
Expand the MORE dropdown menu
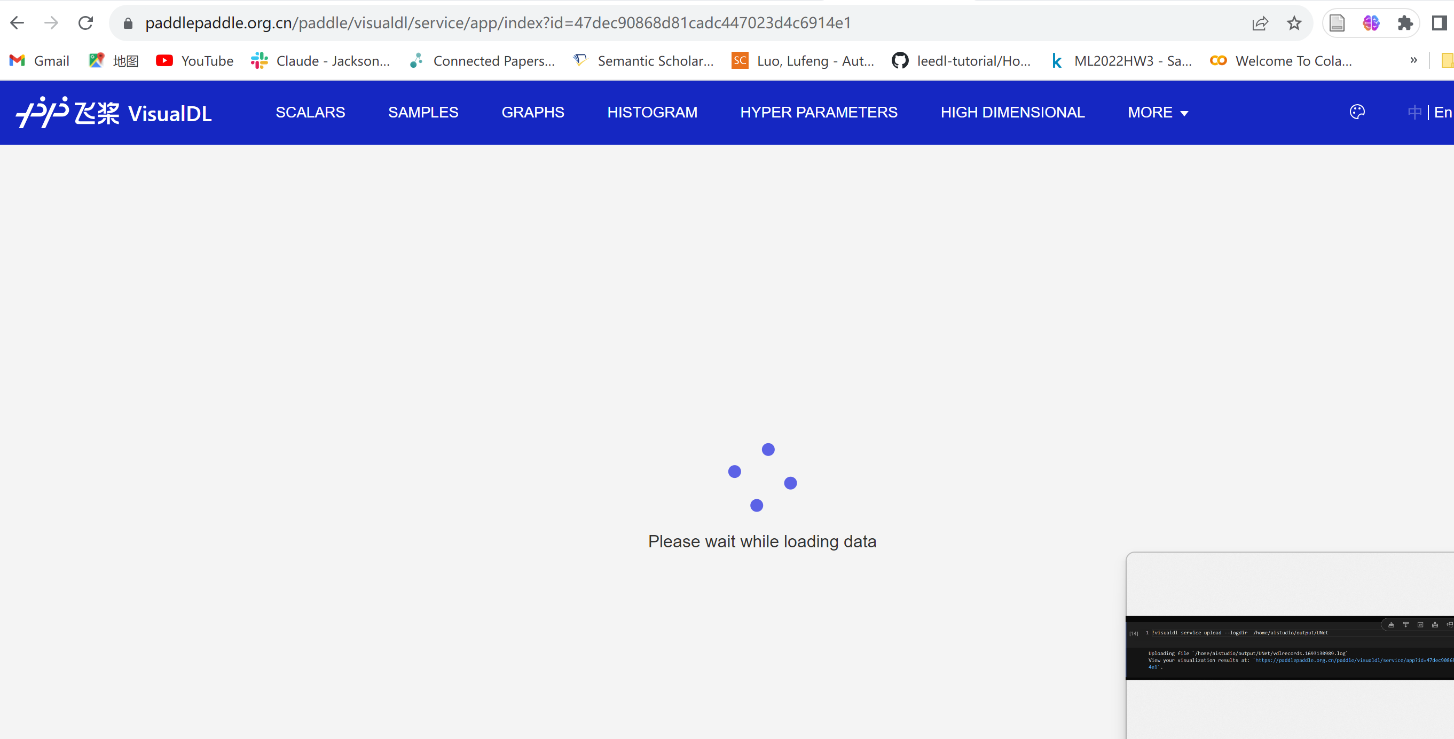coord(1158,112)
